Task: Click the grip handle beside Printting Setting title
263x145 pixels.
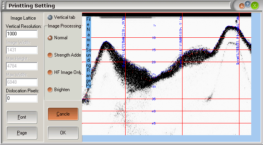Action: (3, 6)
